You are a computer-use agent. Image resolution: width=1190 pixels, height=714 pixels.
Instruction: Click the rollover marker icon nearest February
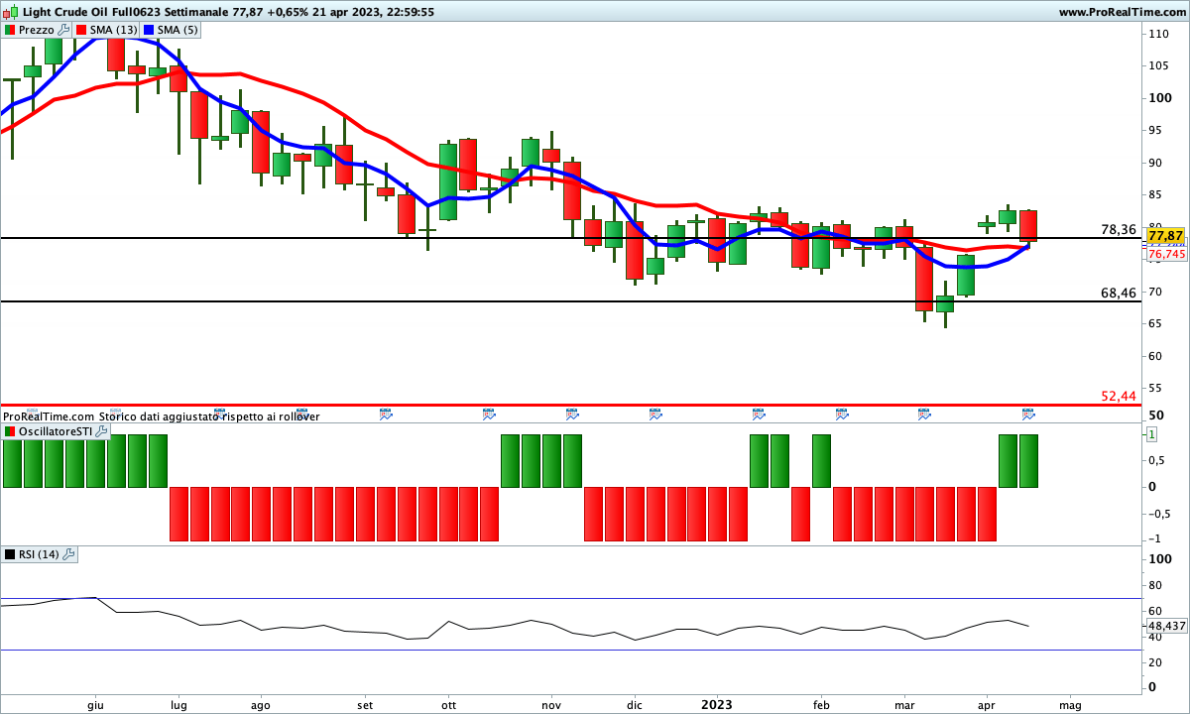pyautogui.click(x=842, y=414)
